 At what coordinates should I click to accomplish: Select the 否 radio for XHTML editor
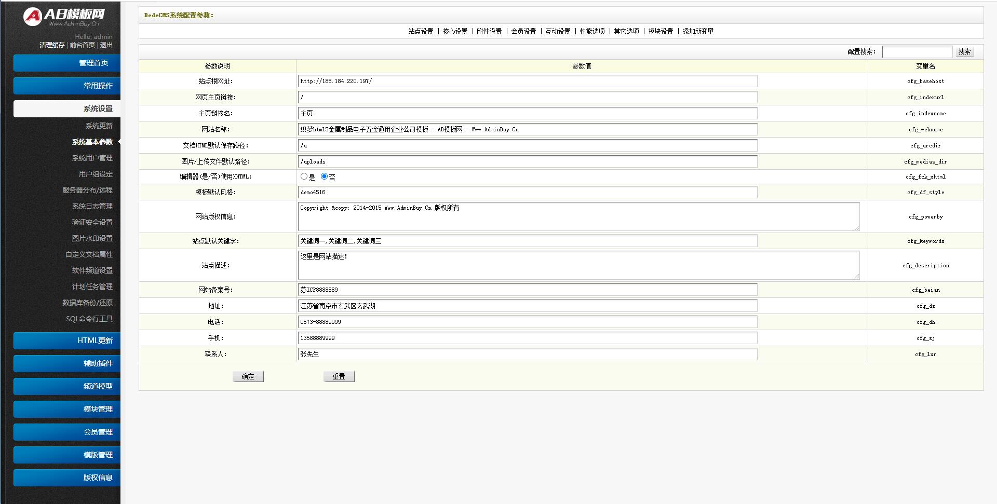(x=324, y=176)
